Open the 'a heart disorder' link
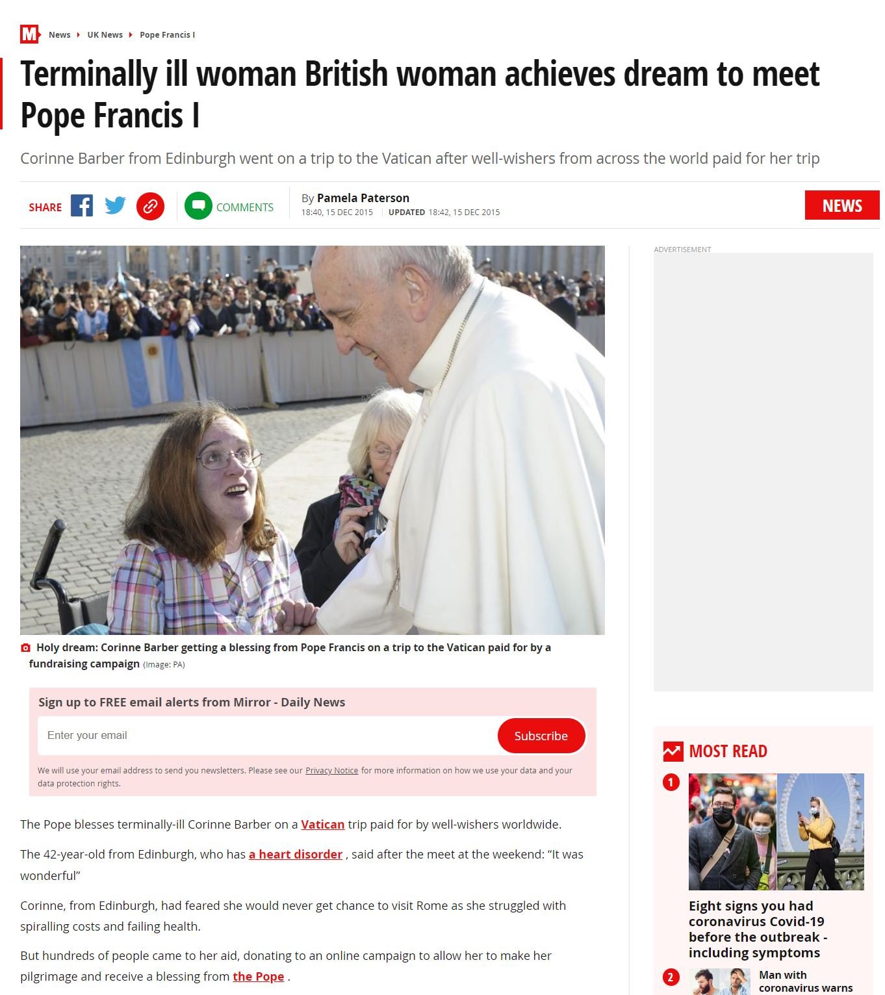The height and width of the screenshot is (995, 885). click(296, 855)
